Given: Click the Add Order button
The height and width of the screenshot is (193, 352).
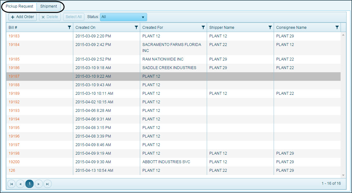Looking at the screenshot, I should [22, 17].
